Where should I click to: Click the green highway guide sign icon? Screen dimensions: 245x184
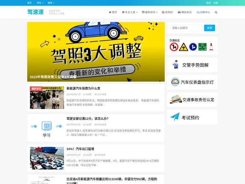tap(202, 47)
